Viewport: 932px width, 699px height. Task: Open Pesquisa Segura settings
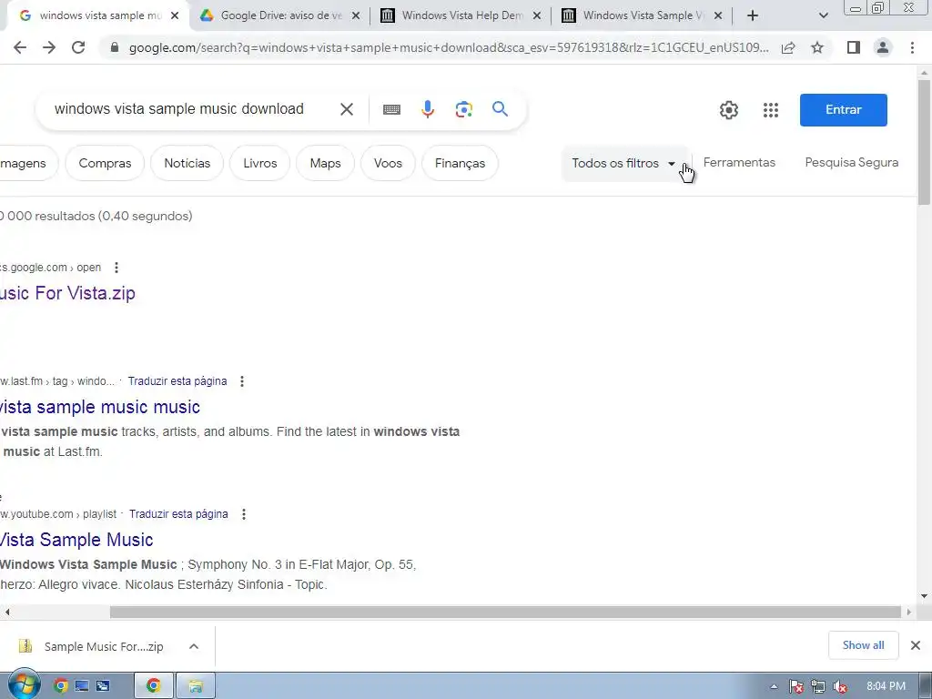[x=851, y=162]
